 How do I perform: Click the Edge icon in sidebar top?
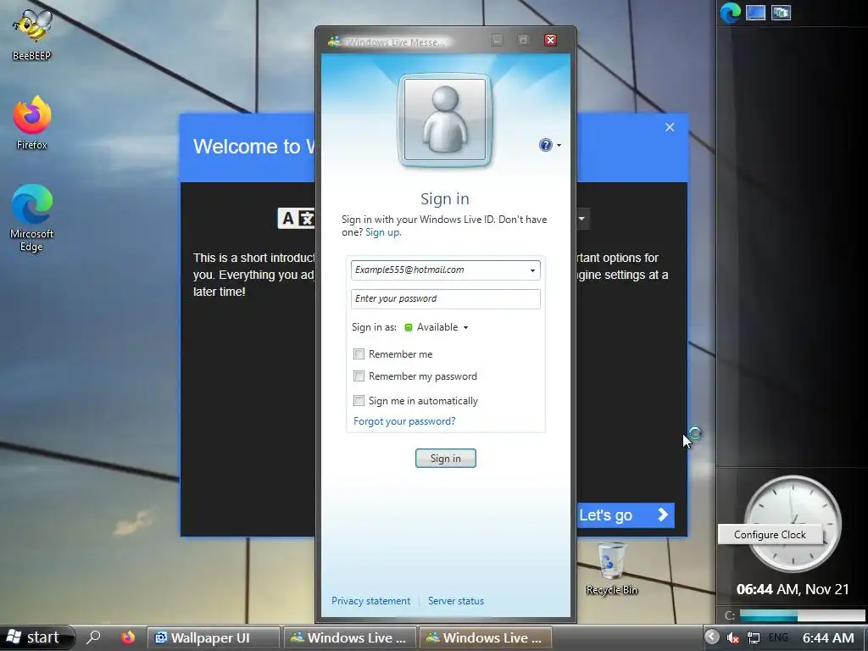[730, 13]
